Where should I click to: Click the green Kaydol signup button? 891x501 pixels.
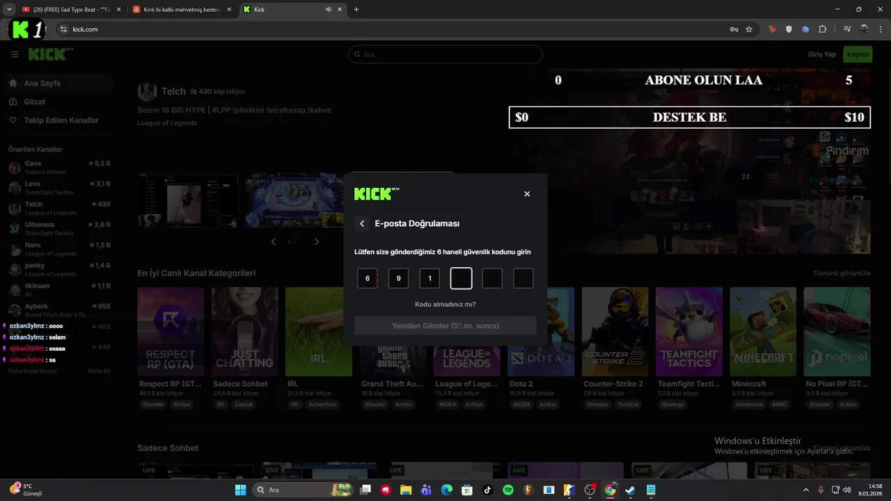pos(858,54)
